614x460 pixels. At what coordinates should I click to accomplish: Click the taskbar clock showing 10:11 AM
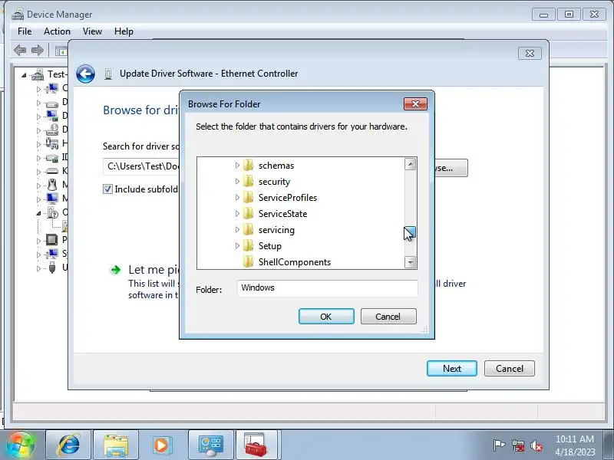(x=575, y=439)
